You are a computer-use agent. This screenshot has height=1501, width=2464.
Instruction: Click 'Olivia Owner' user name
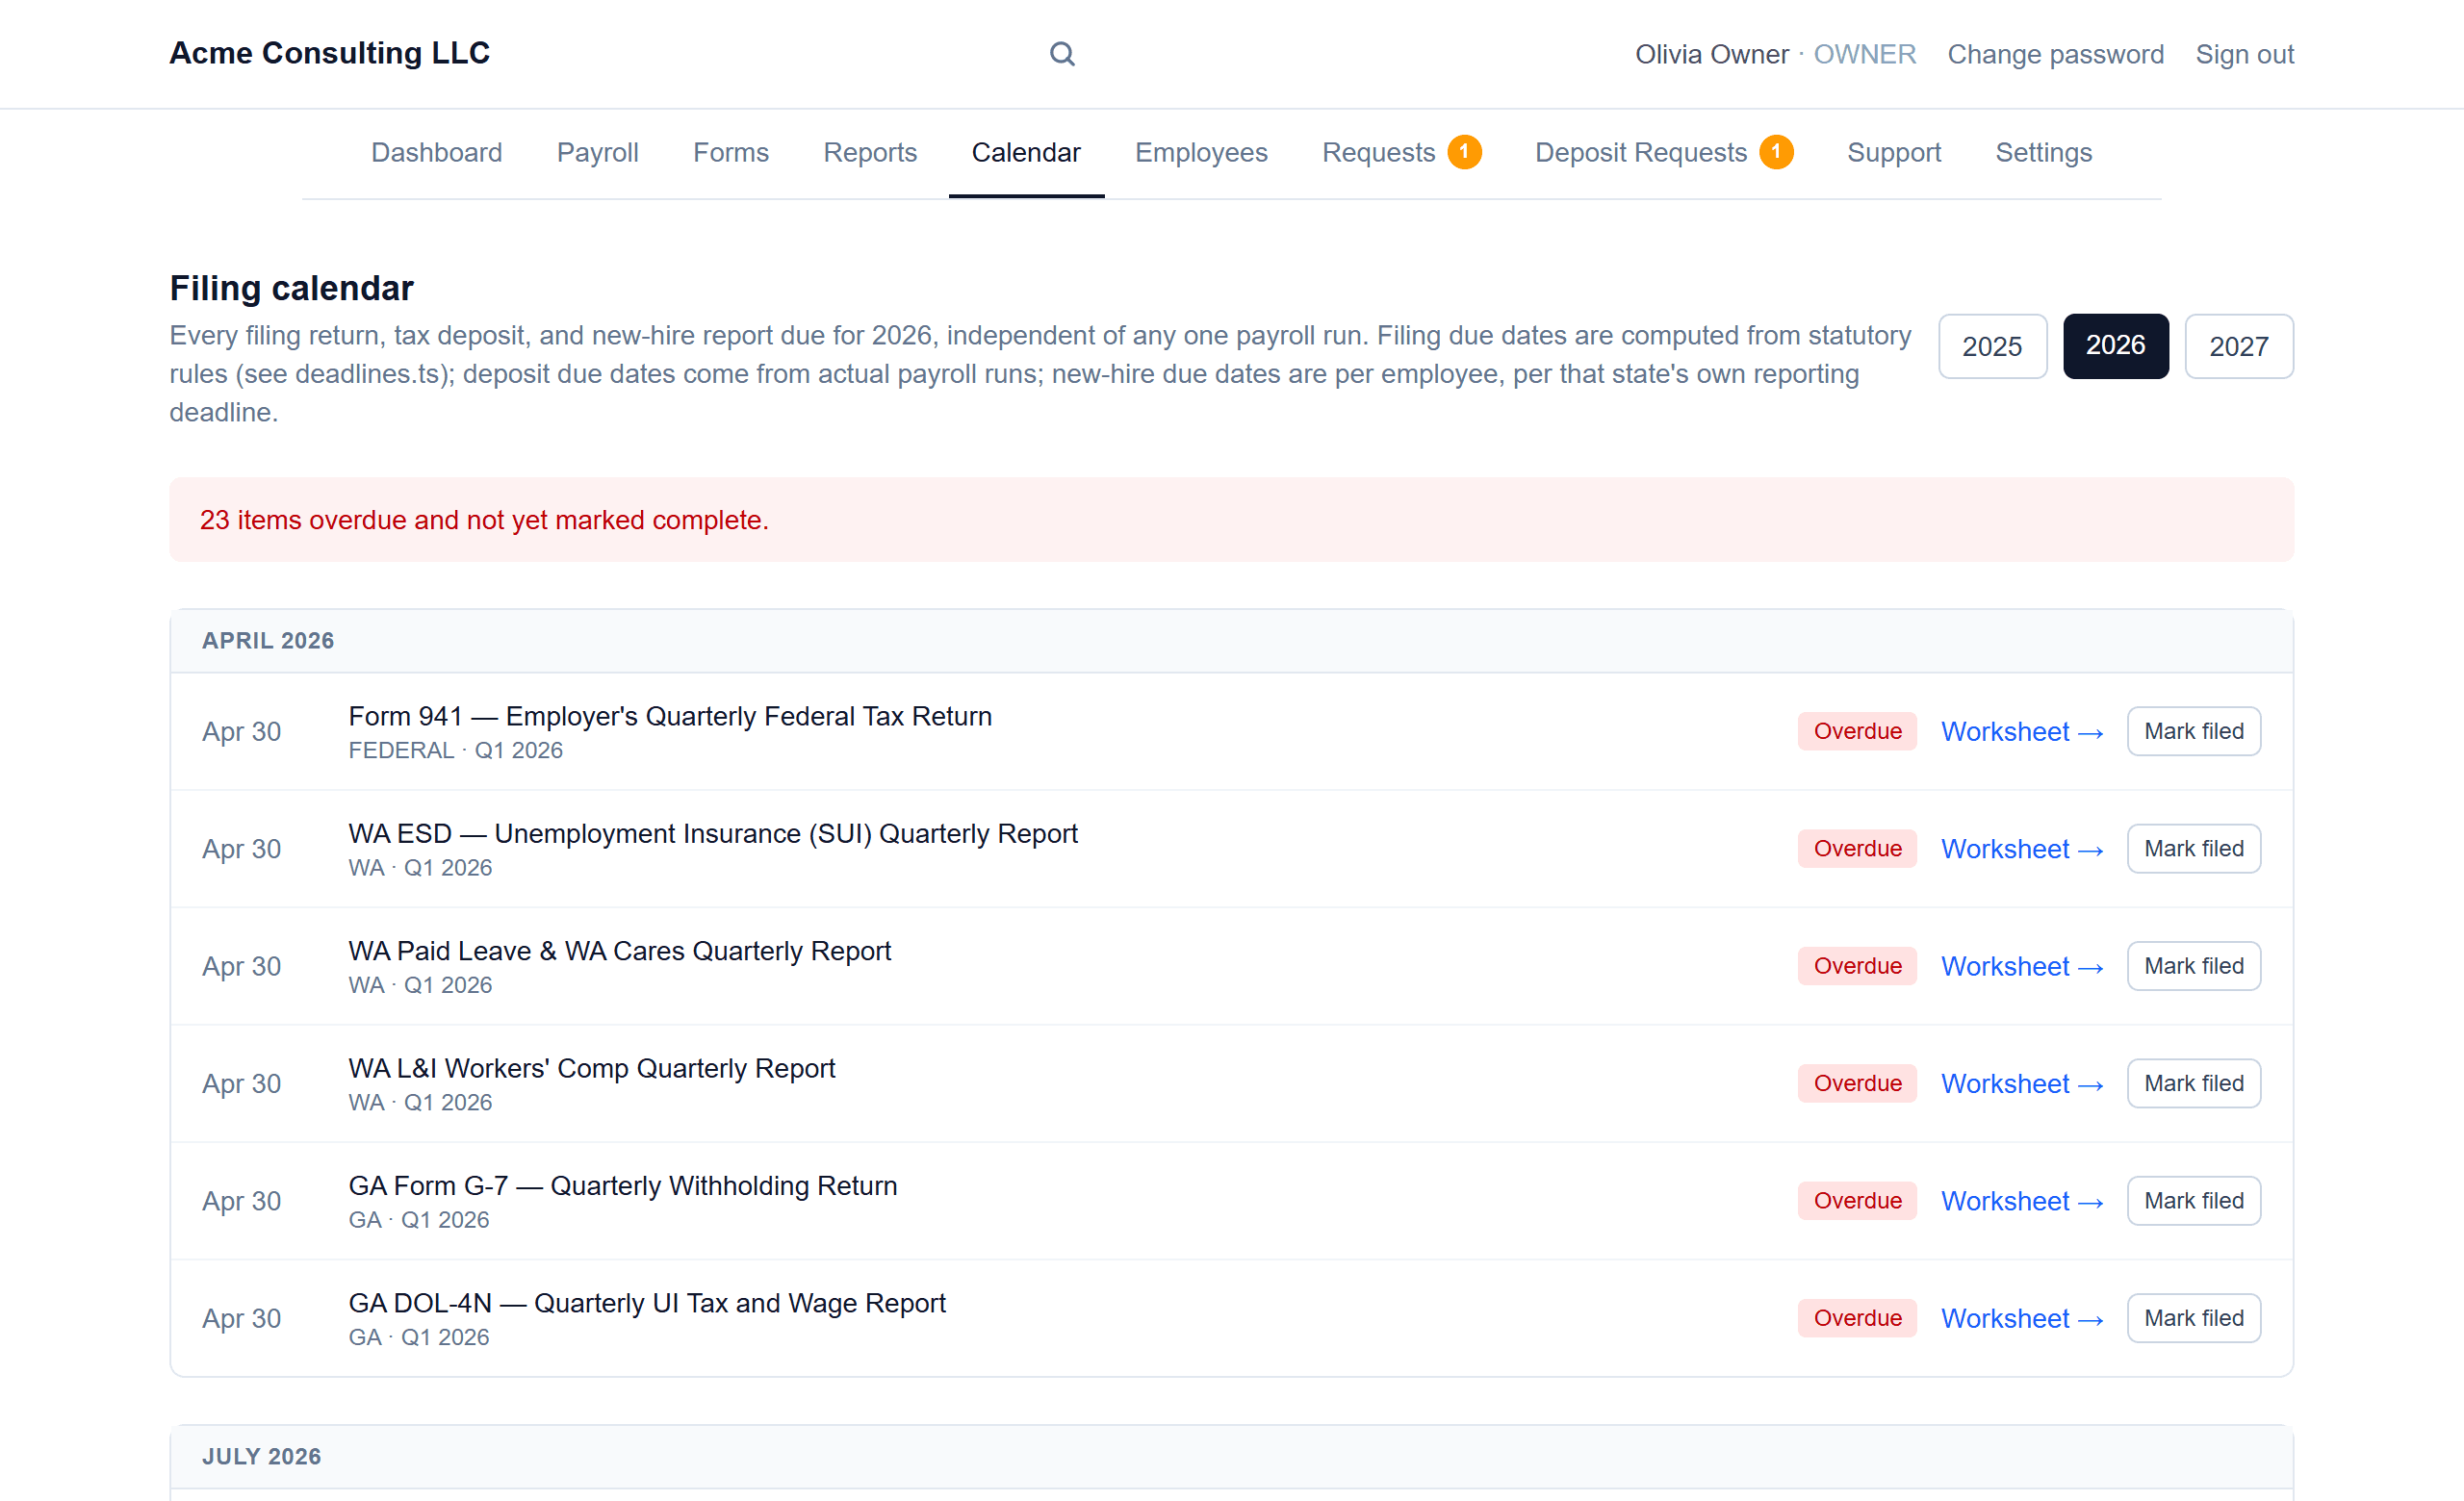[x=1712, y=54]
